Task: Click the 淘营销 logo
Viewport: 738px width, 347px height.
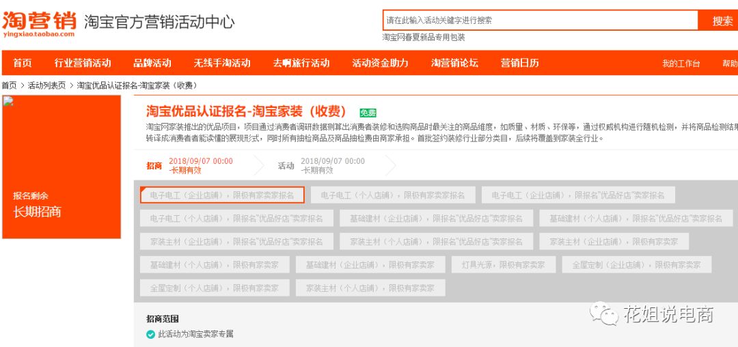Action: pos(38,23)
